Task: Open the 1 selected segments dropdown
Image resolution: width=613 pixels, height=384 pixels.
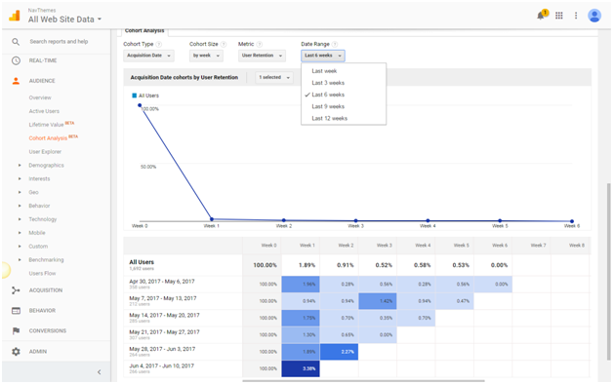Action: click(274, 77)
